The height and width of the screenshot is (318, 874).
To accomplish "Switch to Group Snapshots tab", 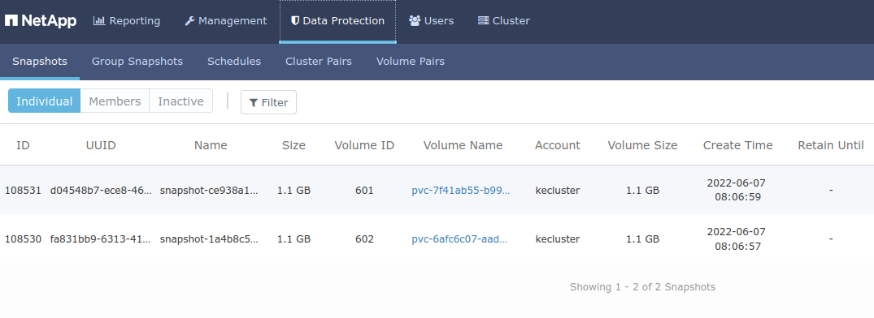I will pyautogui.click(x=137, y=61).
